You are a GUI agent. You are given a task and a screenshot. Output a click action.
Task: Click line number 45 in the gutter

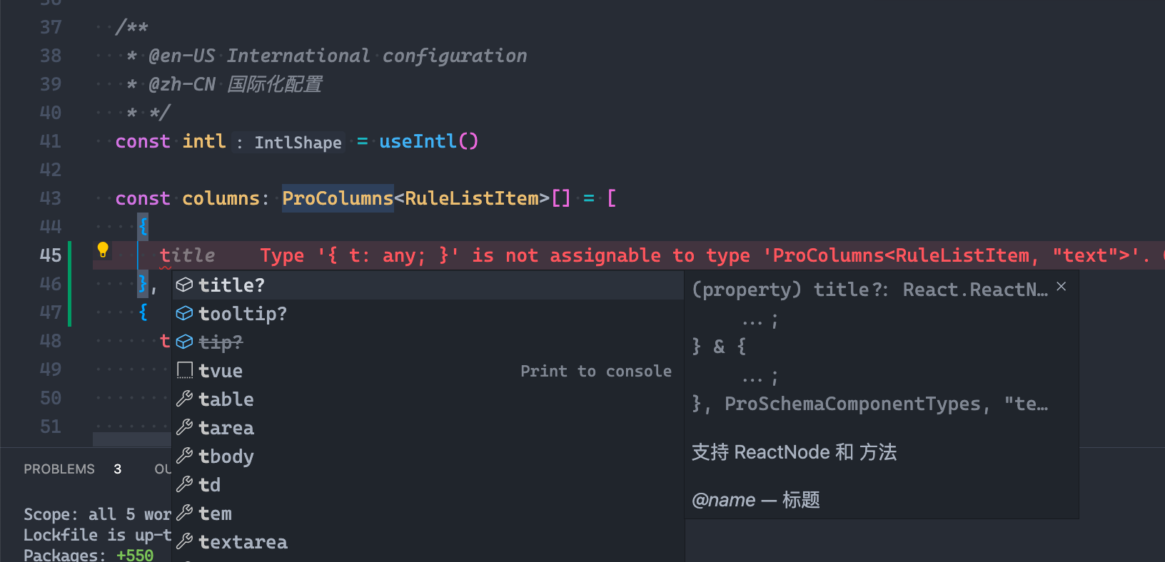click(x=51, y=255)
